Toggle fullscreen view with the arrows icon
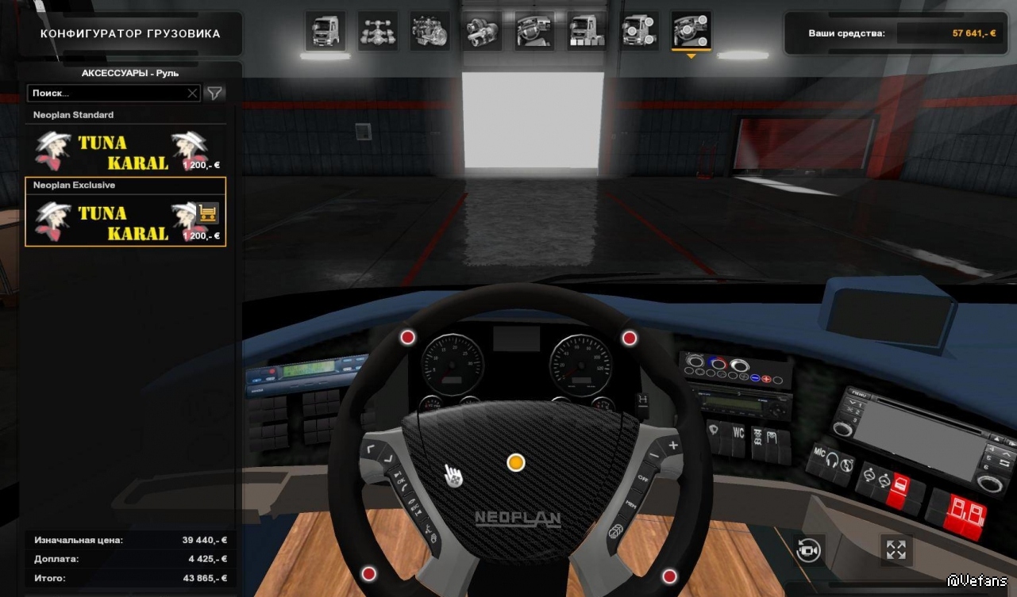Viewport: 1017px width, 597px height. click(896, 549)
